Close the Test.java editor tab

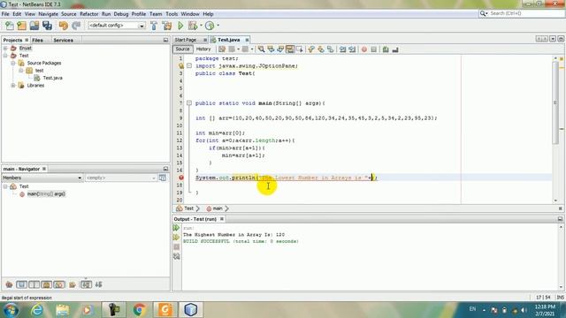tap(247, 40)
